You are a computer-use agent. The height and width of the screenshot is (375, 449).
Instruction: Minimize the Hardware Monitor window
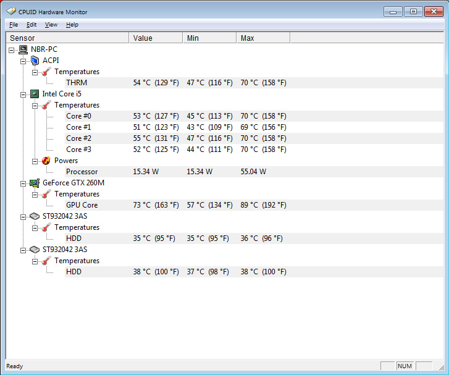point(393,12)
